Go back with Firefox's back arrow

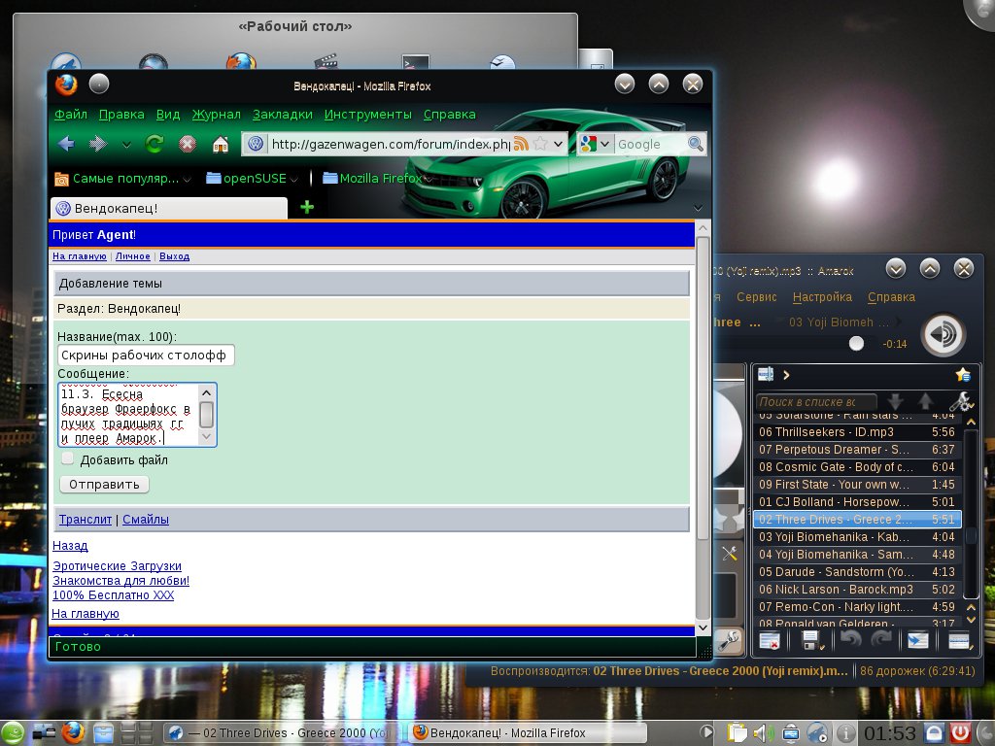pos(66,144)
